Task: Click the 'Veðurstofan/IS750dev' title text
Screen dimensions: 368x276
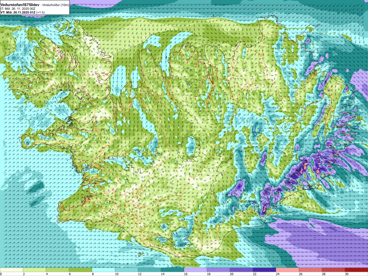Action: [x=20, y=5]
